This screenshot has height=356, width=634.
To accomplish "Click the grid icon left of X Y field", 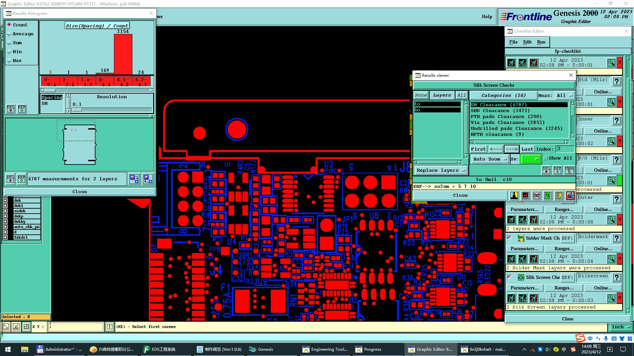I will click(x=26, y=327).
